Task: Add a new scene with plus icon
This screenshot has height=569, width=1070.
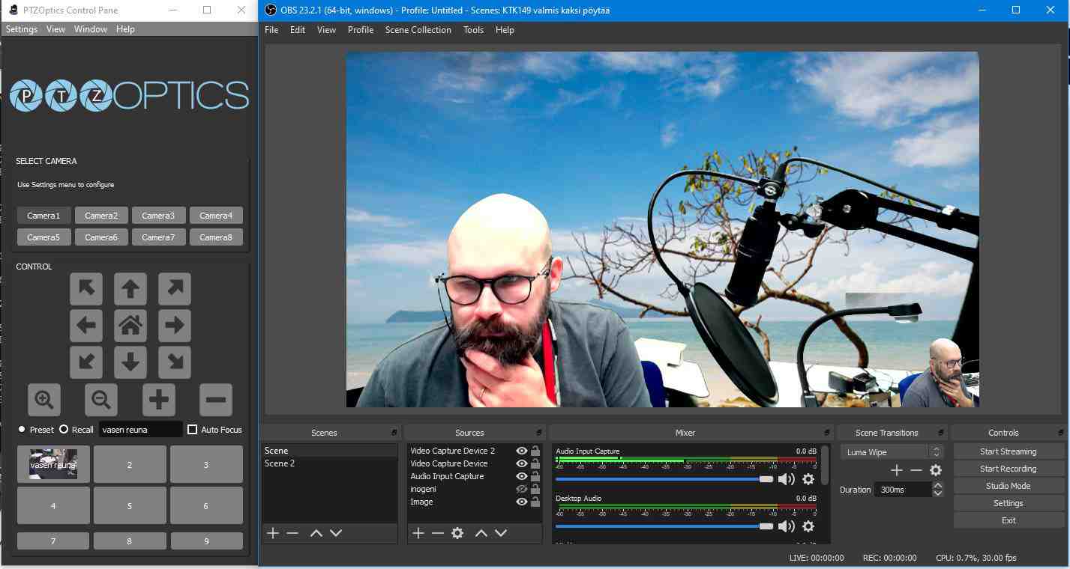Action: [273, 533]
